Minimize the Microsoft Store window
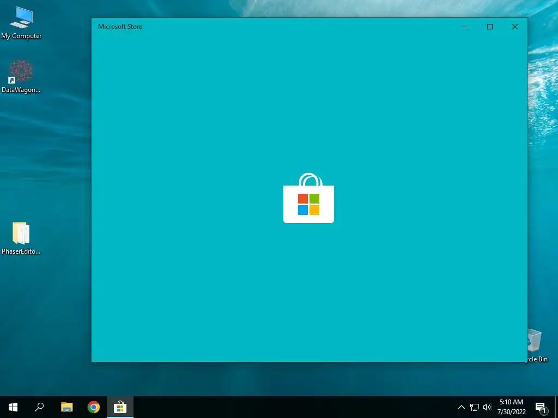Screen dimensions: 558x418 (465, 27)
